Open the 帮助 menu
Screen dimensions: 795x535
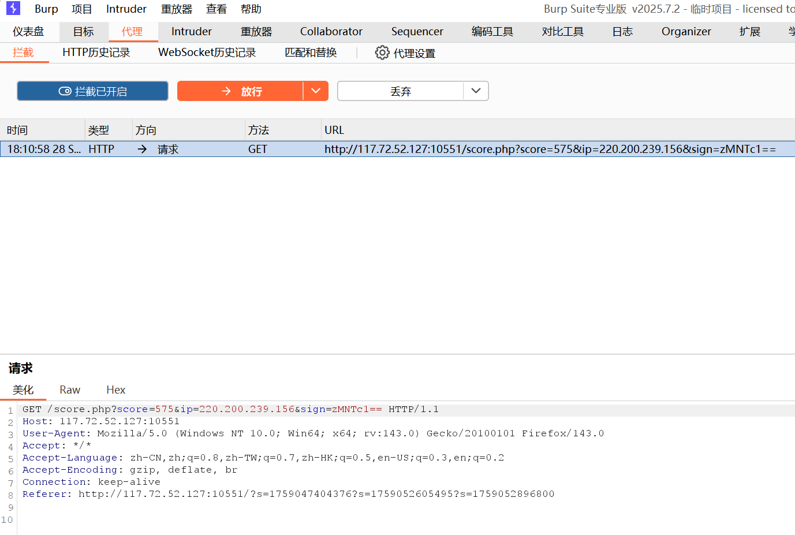click(251, 9)
